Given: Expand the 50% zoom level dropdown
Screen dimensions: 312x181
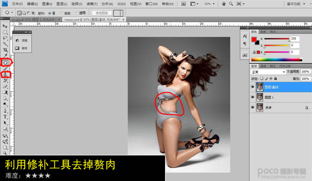Looking at the screenshot, I should (x=210, y=4).
